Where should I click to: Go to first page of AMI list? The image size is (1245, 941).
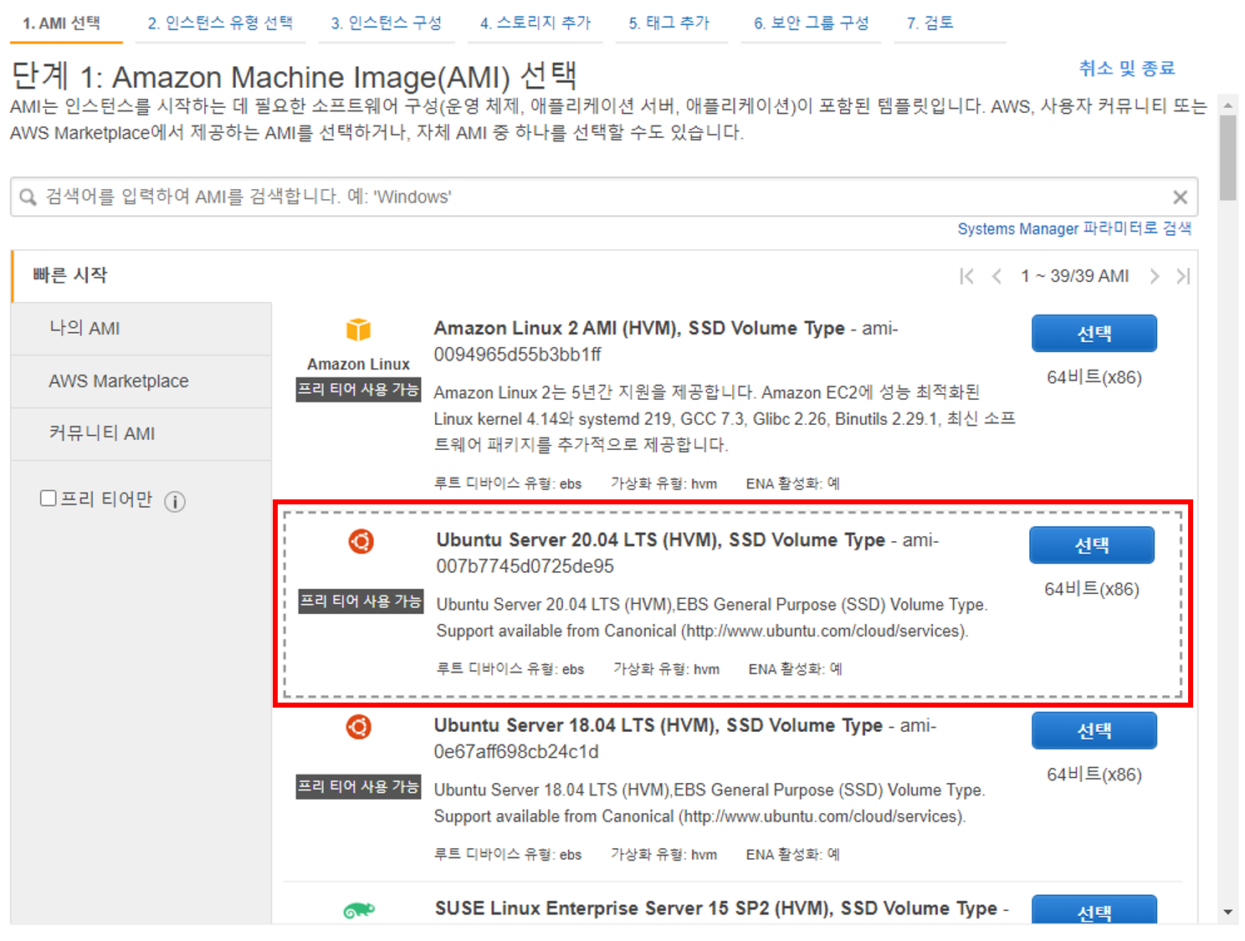pyautogui.click(x=966, y=276)
